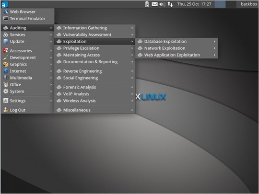Switch to the second workspace in pager
259x194 pixels.
coord(231,4)
